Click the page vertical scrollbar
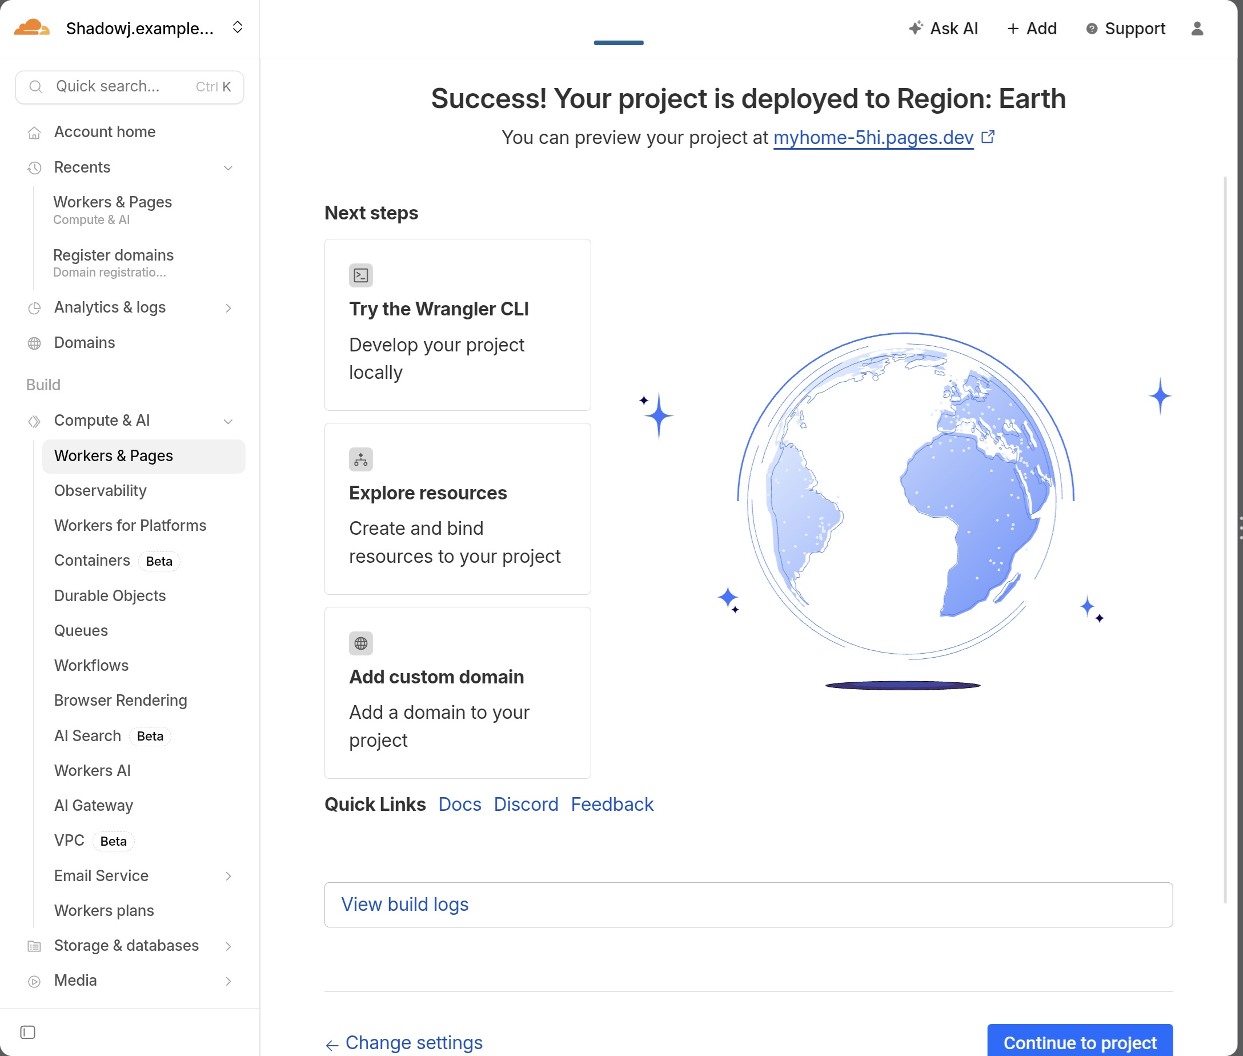 tap(1225, 539)
